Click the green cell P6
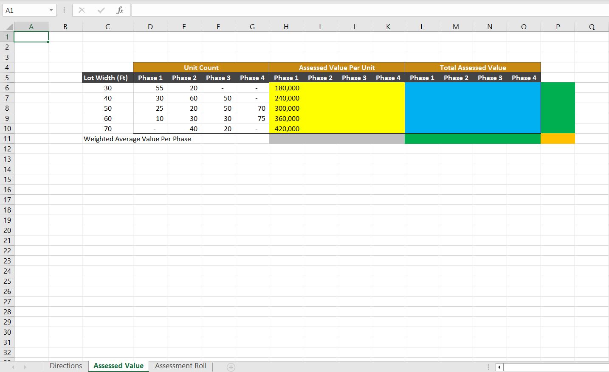The image size is (609, 372). 558,88
